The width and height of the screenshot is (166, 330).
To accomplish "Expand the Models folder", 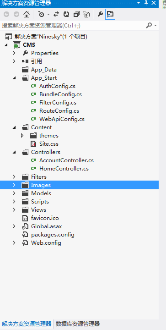I will (14, 193).
